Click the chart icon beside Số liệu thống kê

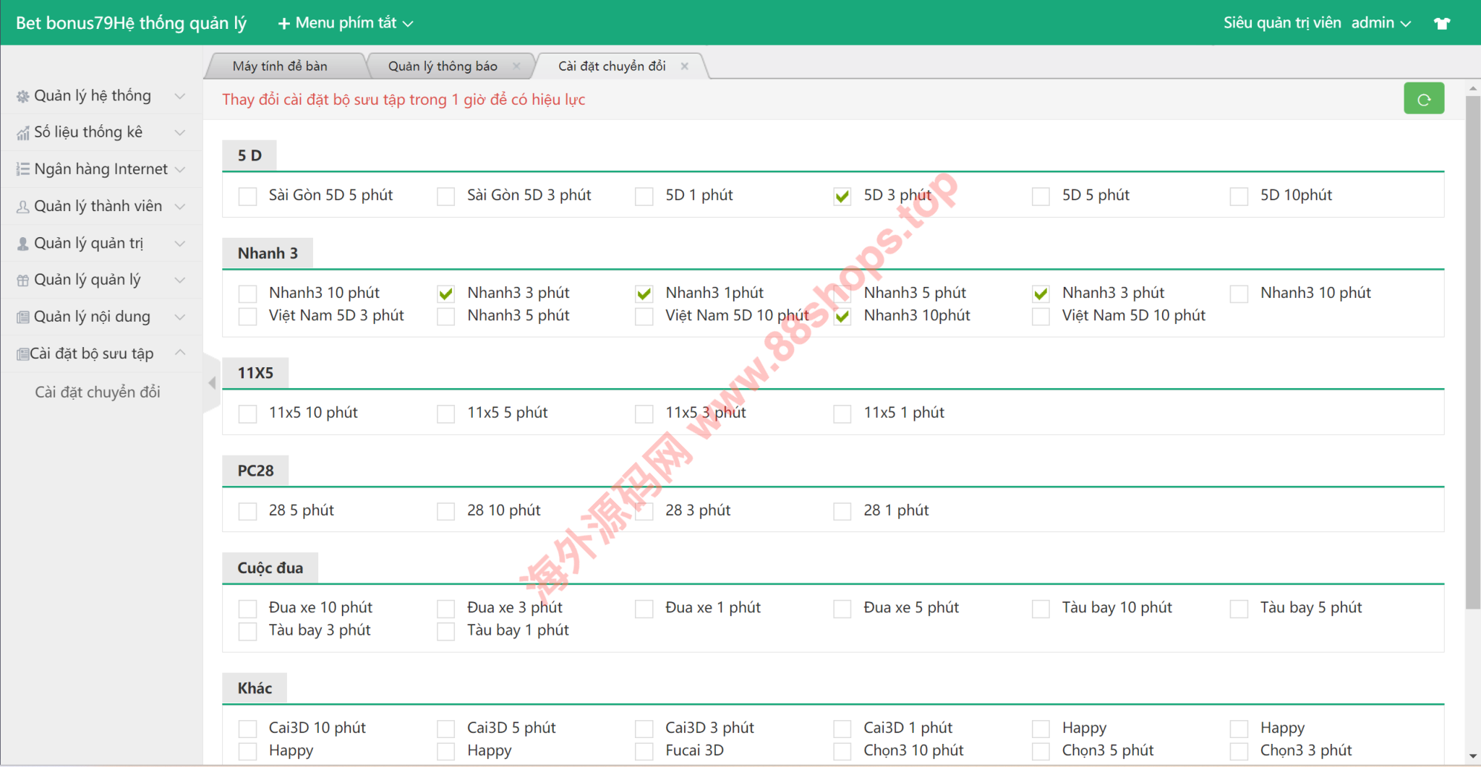(x=23, y=133)
